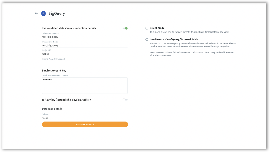Enable the "Is it a View" toggle
Screen dimensions: 270x152
(x=125, y=100)
